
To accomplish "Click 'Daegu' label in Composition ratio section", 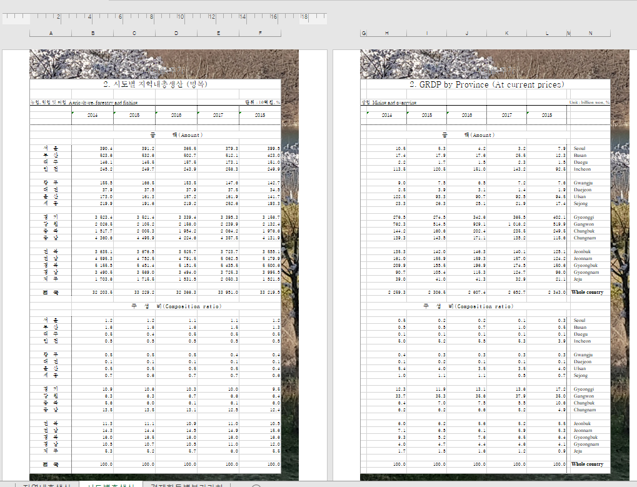I will (x=581, y=334).
